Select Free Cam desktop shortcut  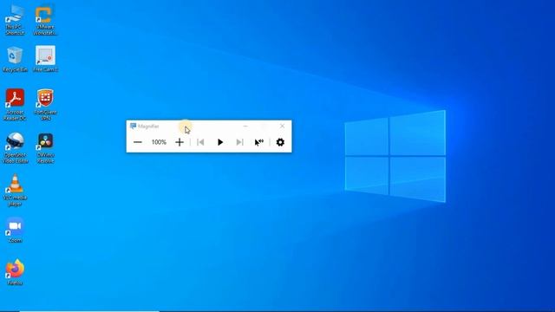pos(45,59)
